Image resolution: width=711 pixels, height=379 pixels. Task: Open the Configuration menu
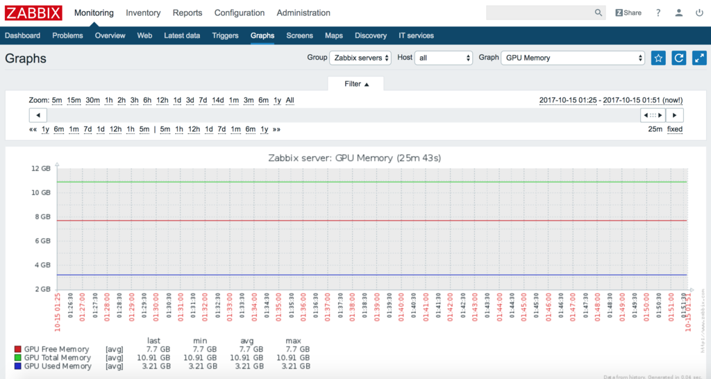click(x=240, y=12)
